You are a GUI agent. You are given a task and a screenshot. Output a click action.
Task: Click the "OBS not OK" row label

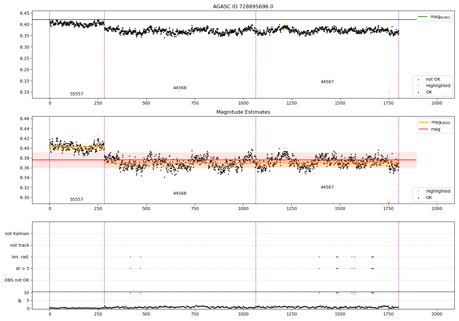coord(17,280)
